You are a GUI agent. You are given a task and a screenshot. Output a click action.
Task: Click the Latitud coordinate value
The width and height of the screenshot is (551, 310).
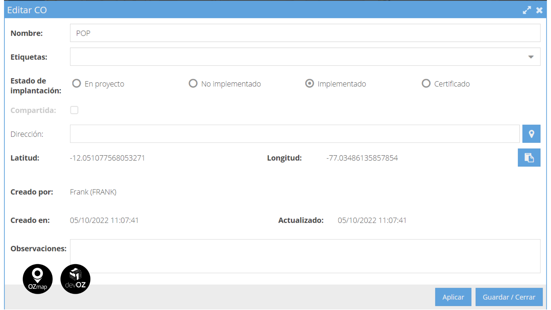tap(107, 158)
